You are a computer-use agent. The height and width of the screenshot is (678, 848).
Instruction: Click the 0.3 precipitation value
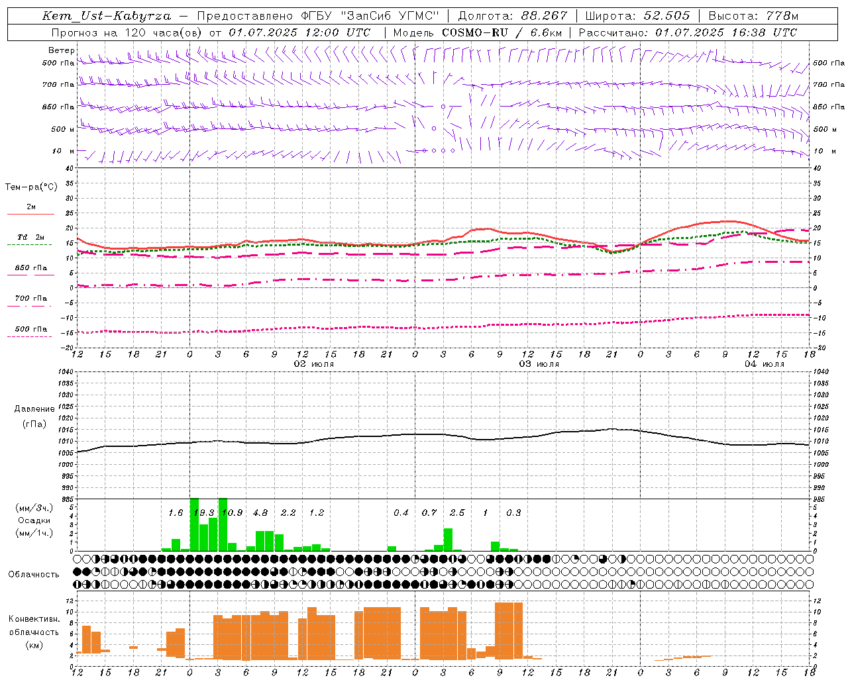point(513,513)
